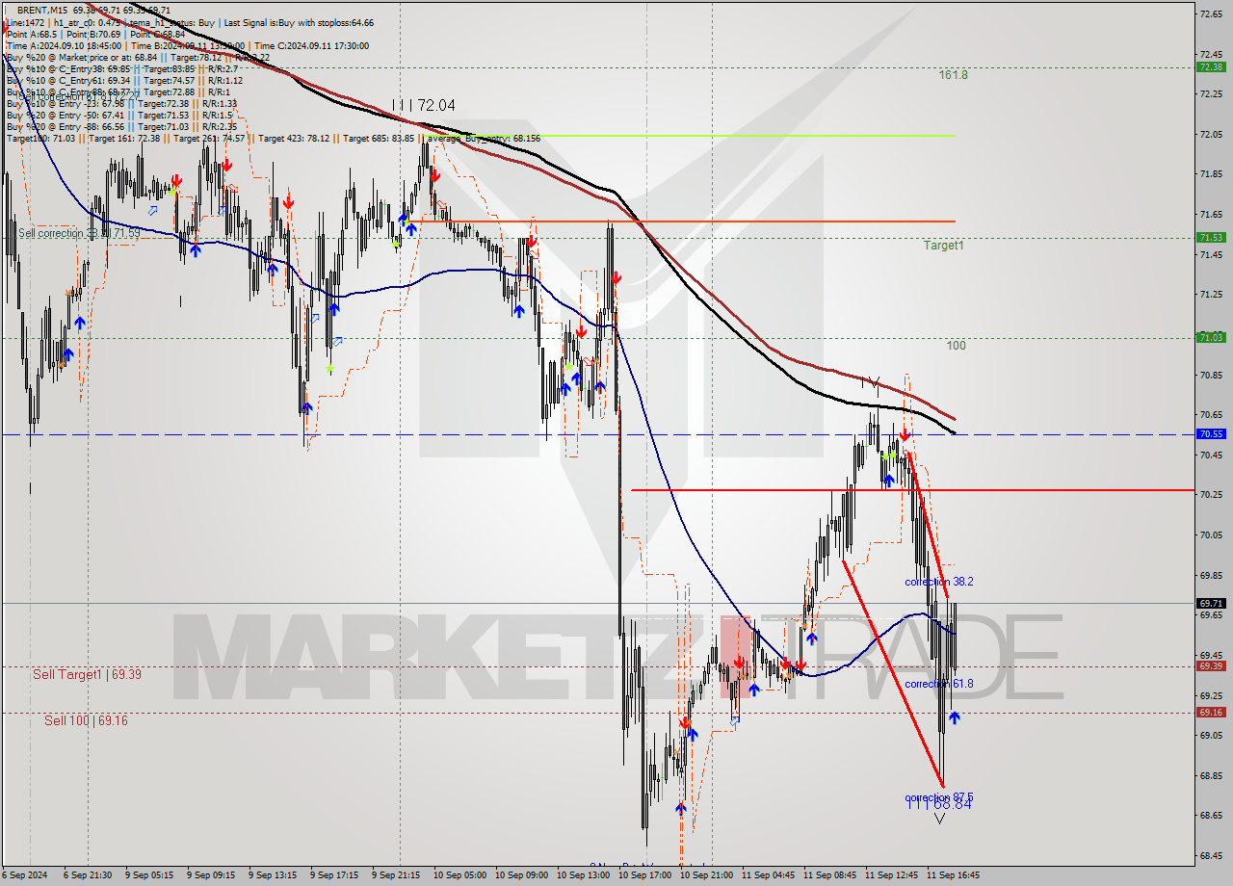
Task: Click the 72.04 swing high label
Action: (424, 105)
